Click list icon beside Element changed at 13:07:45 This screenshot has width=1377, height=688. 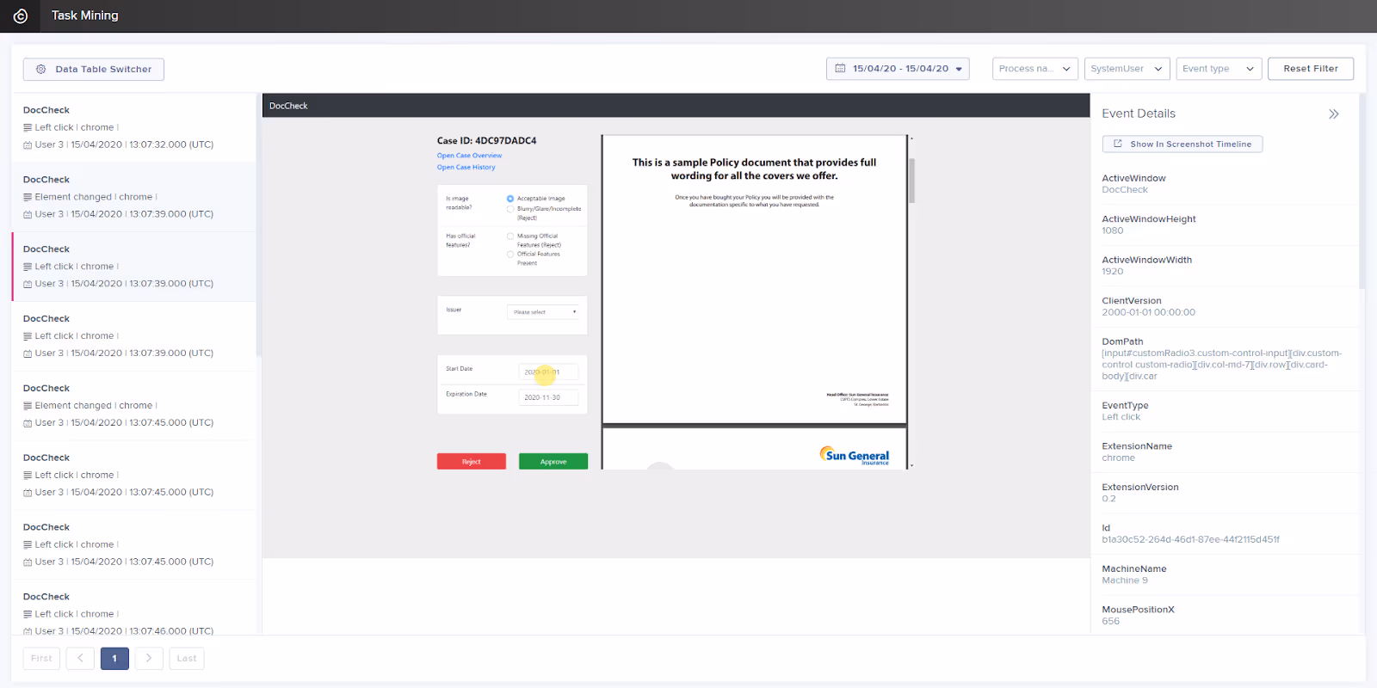click(28, 406)
